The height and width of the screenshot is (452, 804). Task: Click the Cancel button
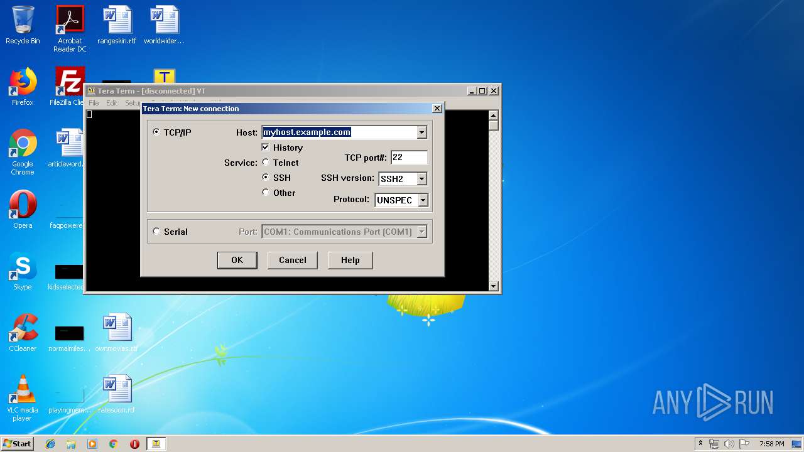tap(293, 260)
